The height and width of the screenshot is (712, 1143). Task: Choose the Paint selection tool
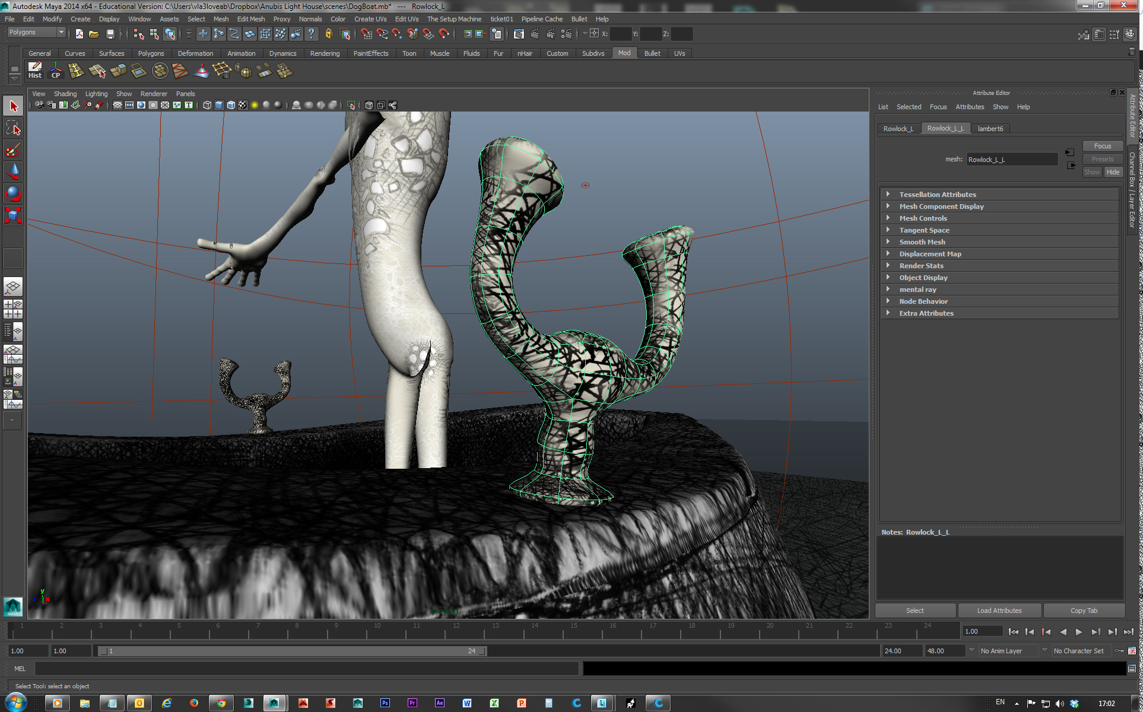(x=13, y=150)
